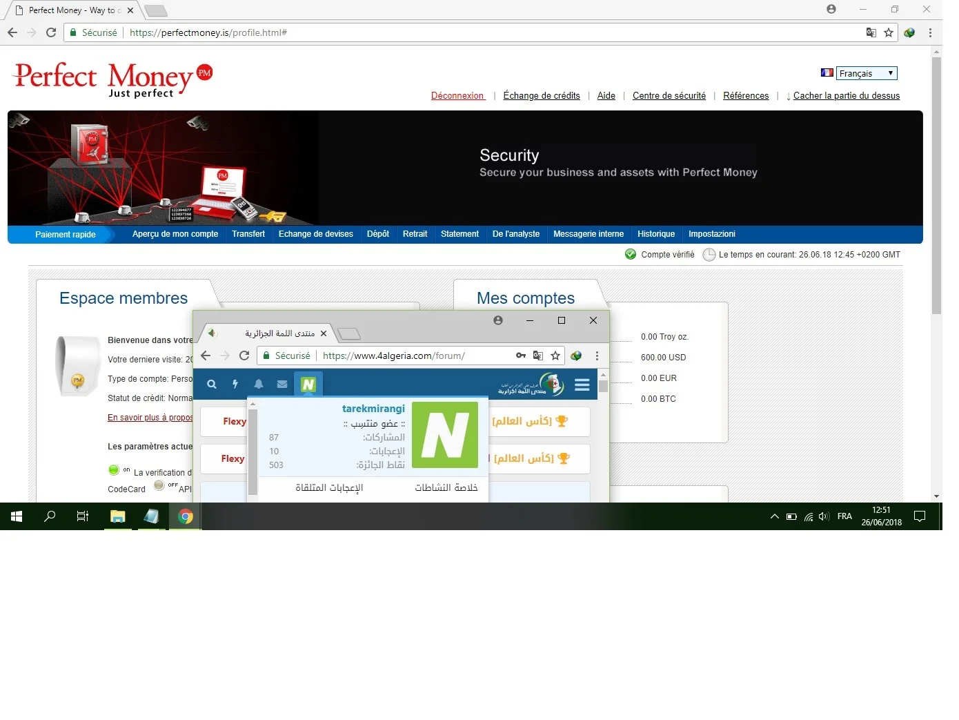Open the Français language dropdown
Viewport: 959px width, 720px height.
coord(867,73)
